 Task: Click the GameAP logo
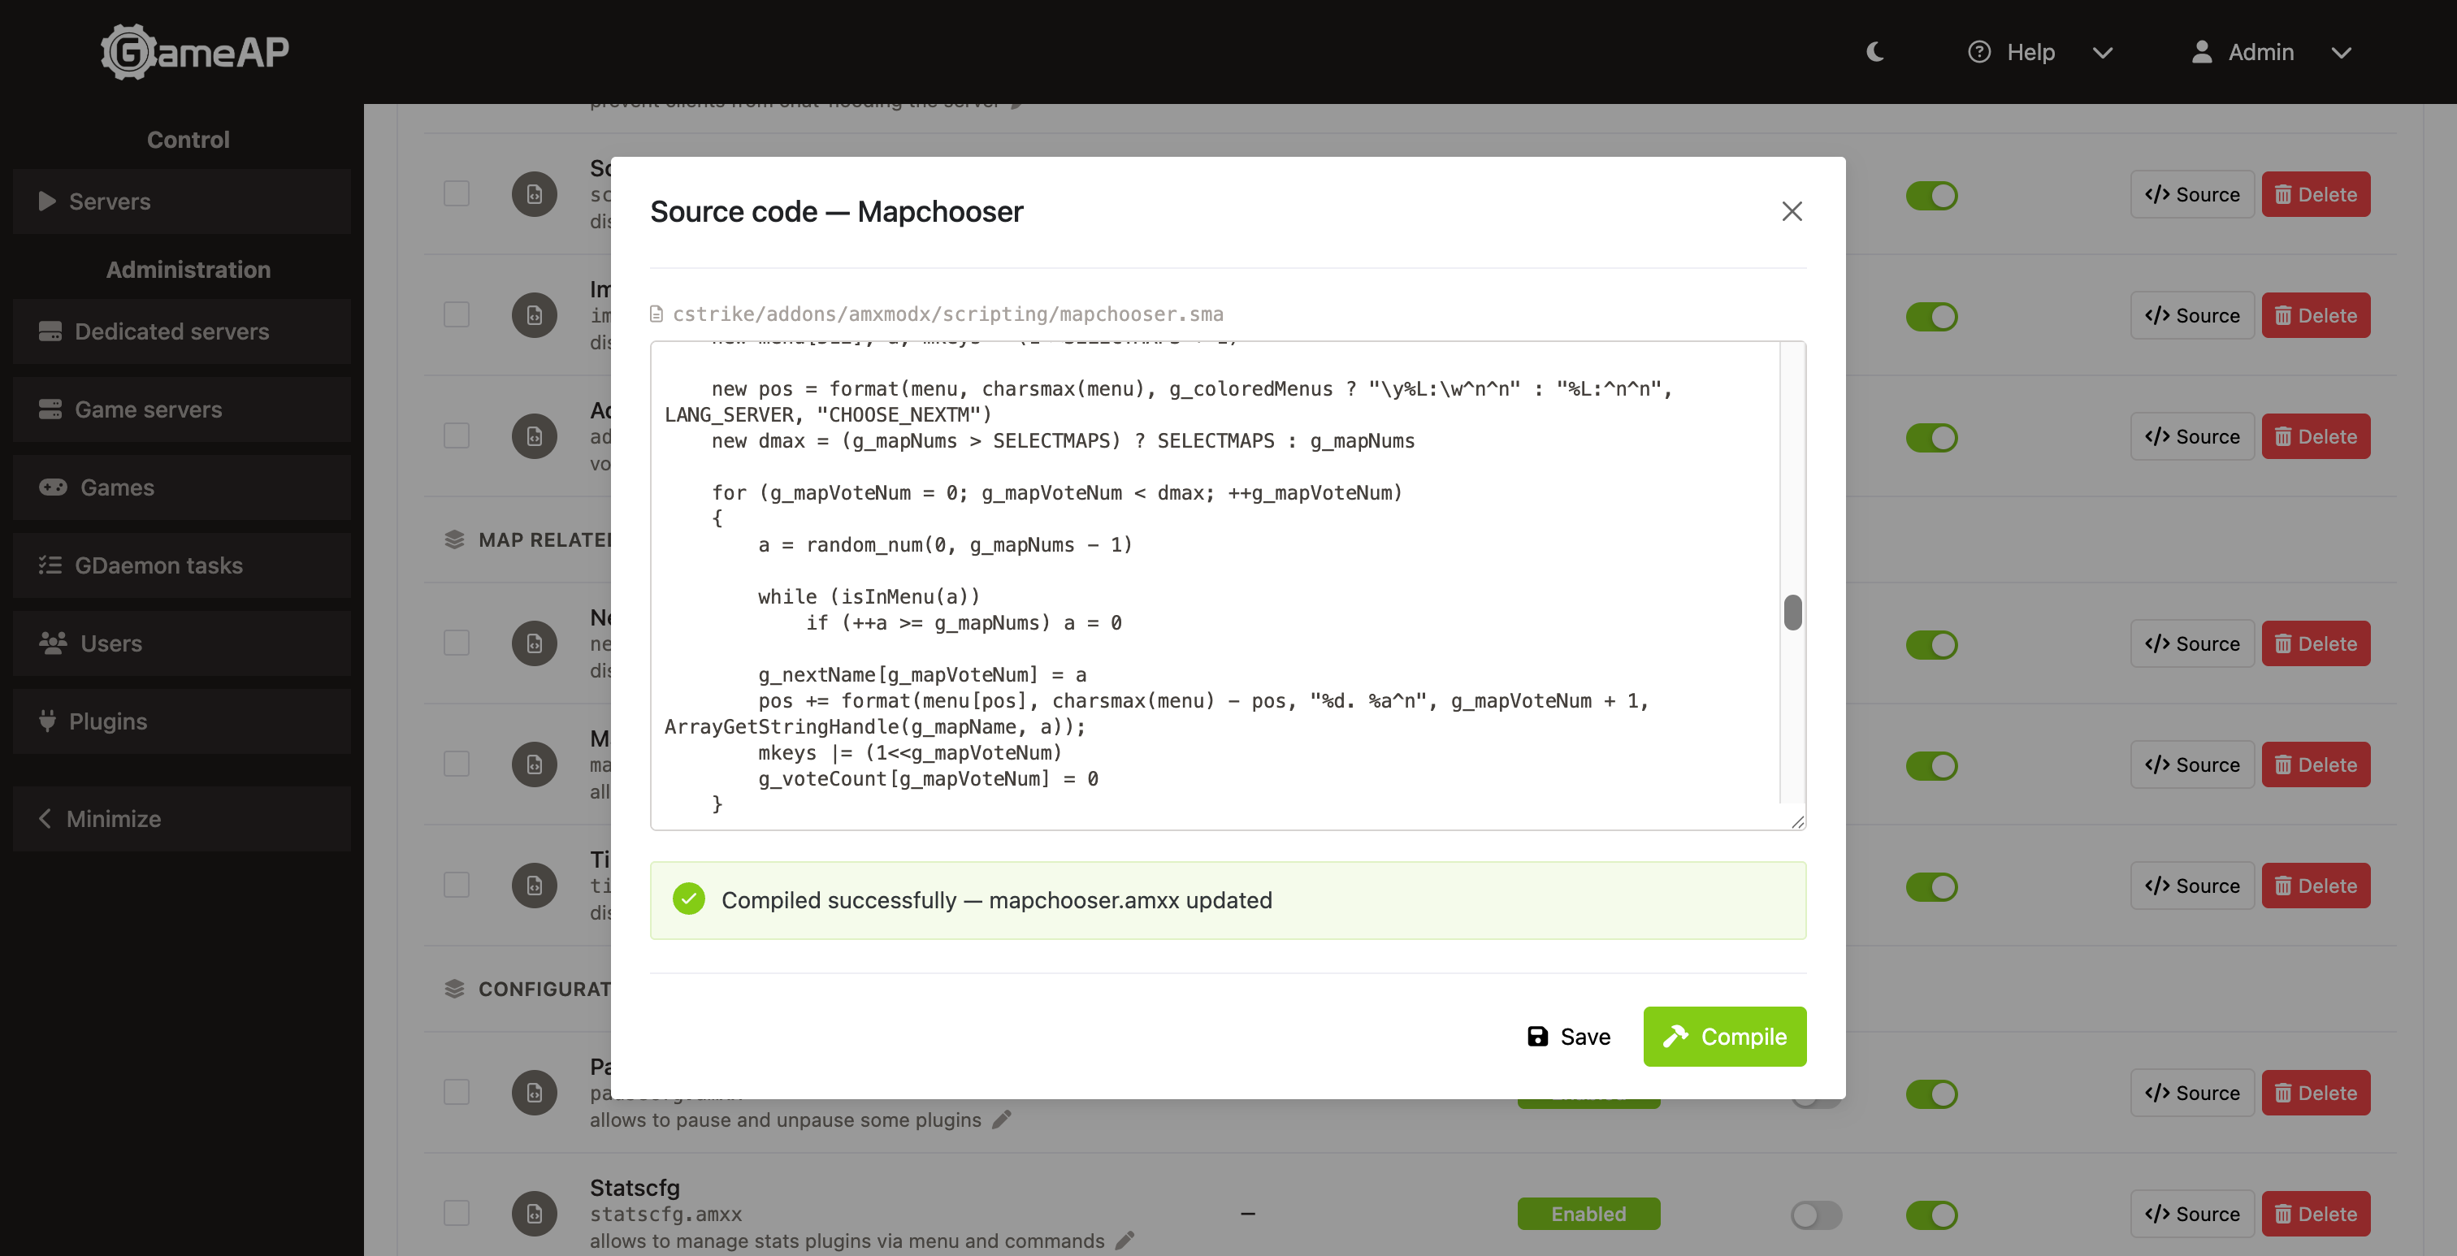click(196, 51)
